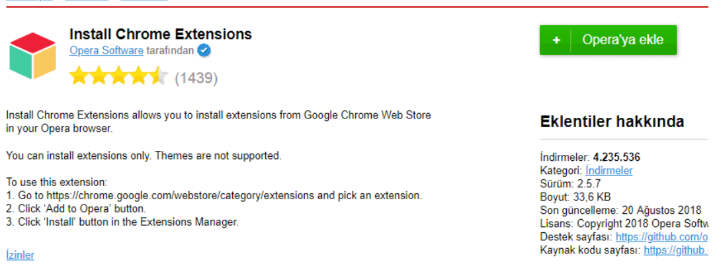Click the "Eklentiler hakkında" heading
The width and height of the screenshot is (717, 274).
click(x=612, y=122)
